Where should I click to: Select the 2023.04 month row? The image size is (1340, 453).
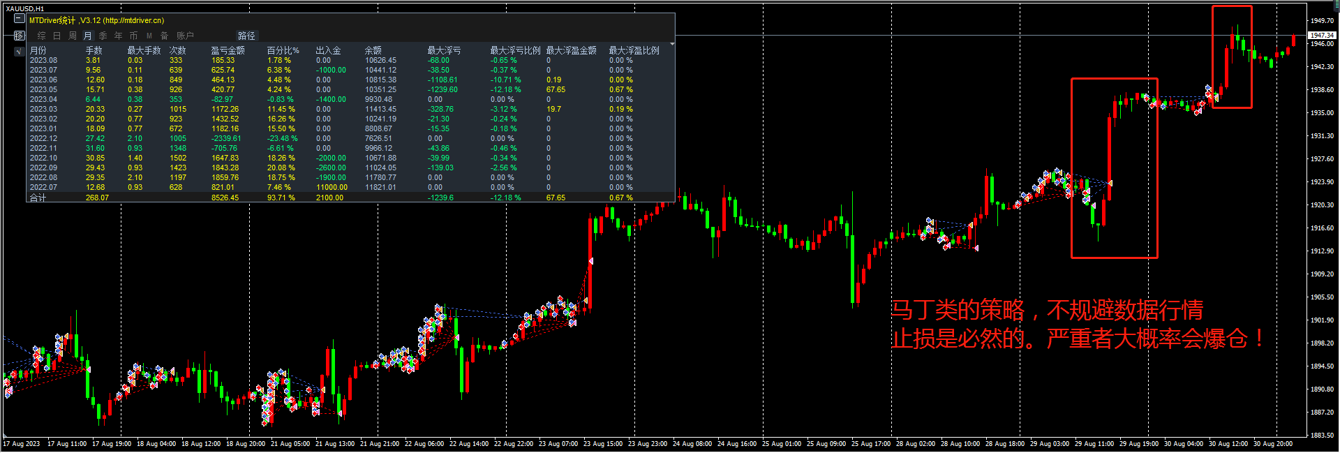pyautogui.click(x=350, y=99)
